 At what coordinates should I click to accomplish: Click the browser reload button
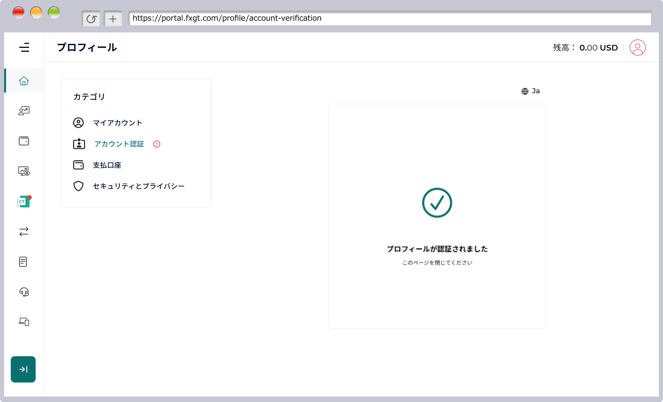point(91,18)
